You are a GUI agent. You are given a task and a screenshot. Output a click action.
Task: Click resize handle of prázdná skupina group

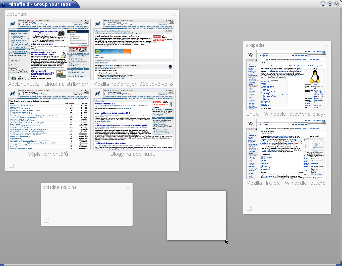130,224
